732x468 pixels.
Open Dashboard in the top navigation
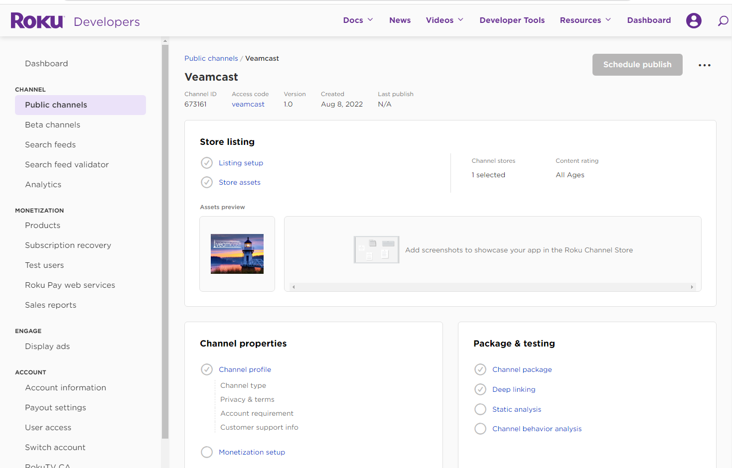tap(649, 20)
